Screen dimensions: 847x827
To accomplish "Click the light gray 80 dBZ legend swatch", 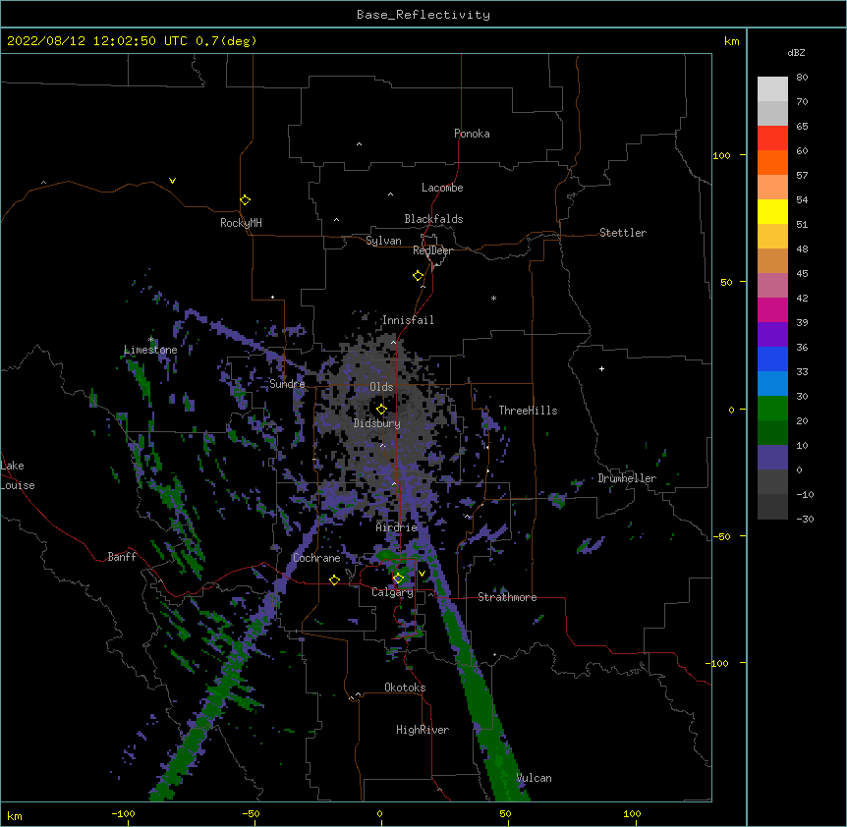I will click(772, 89).
